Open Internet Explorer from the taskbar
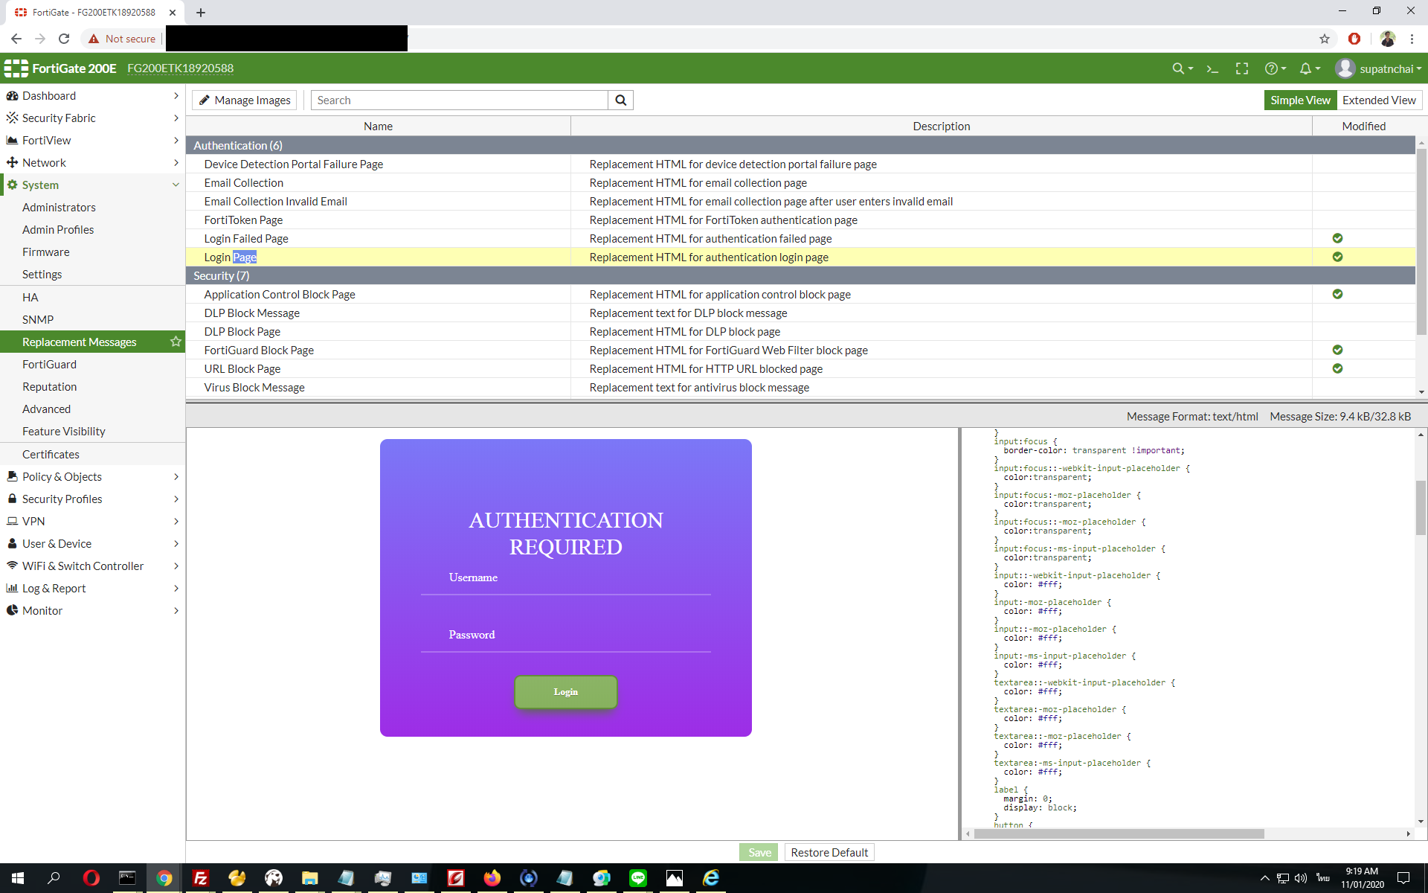1428x893 pixels. [710, 878]
